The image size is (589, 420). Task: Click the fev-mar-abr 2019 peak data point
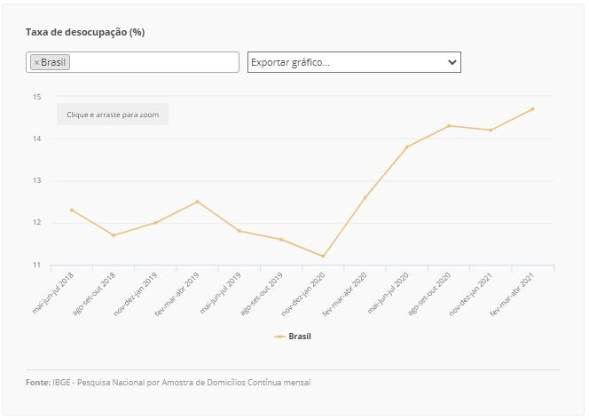click(x=197, y=202)
